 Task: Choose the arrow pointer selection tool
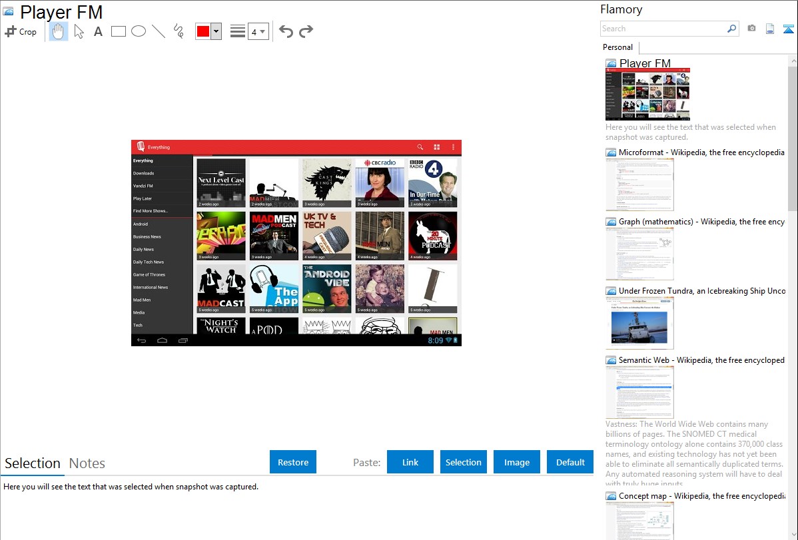click(79, 31)
